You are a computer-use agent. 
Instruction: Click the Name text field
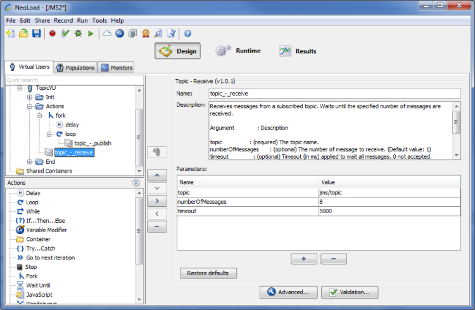point(334,94)
